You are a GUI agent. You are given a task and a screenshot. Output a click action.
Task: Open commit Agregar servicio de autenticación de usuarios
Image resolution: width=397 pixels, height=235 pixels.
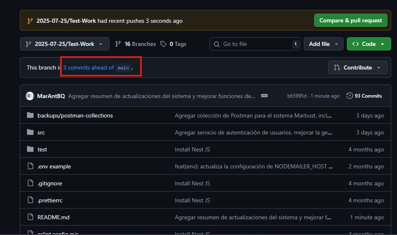click(x=254, y=132)
